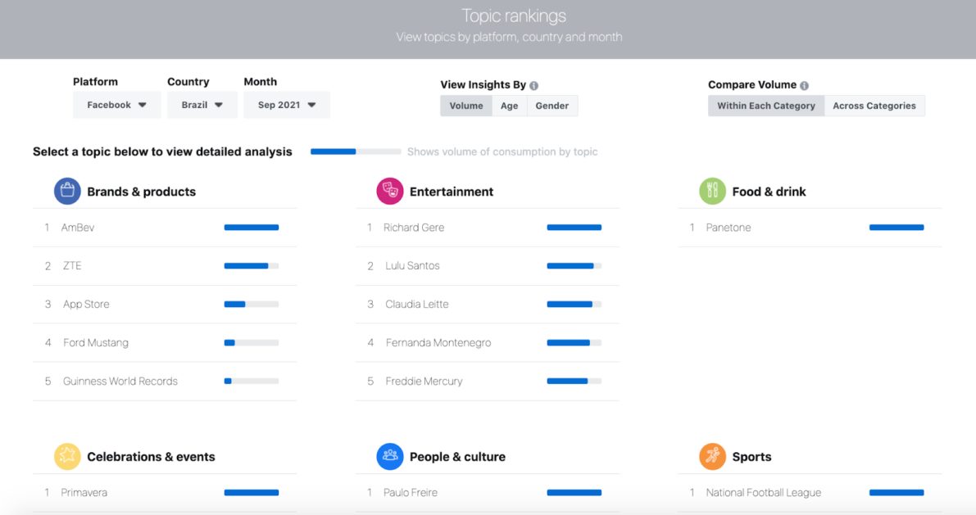The height and width of the screenshot is (515, 976).
Task: Switch insights view to Age
Action: tap(509, 106)
